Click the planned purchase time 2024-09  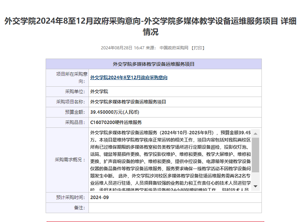[100, 197]
